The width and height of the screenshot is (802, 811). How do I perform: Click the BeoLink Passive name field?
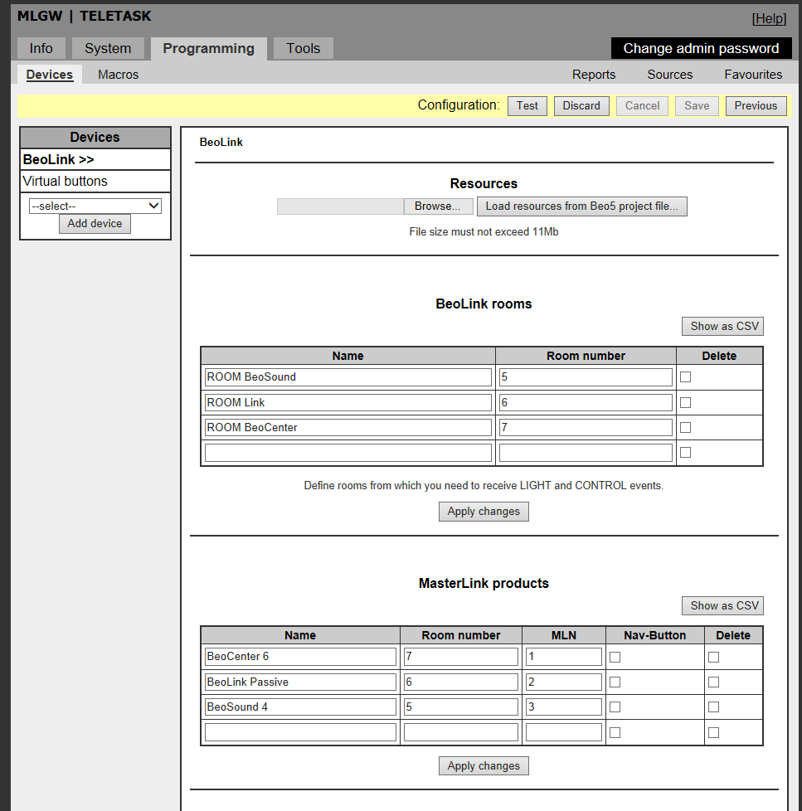point(300,682)
